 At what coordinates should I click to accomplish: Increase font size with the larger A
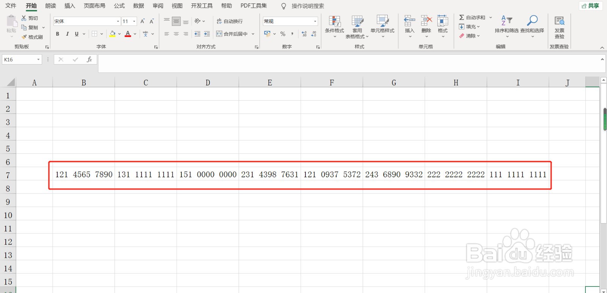click(x=143, y=21)
